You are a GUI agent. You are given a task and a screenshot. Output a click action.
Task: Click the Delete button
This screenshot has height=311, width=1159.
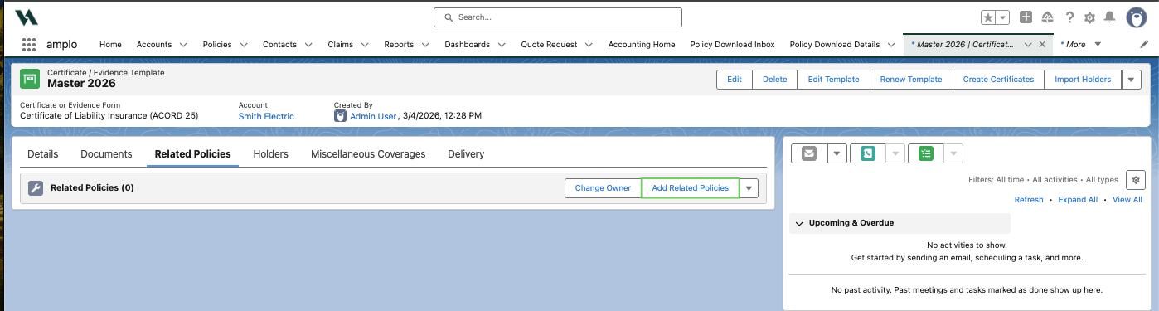click(774, 80)
